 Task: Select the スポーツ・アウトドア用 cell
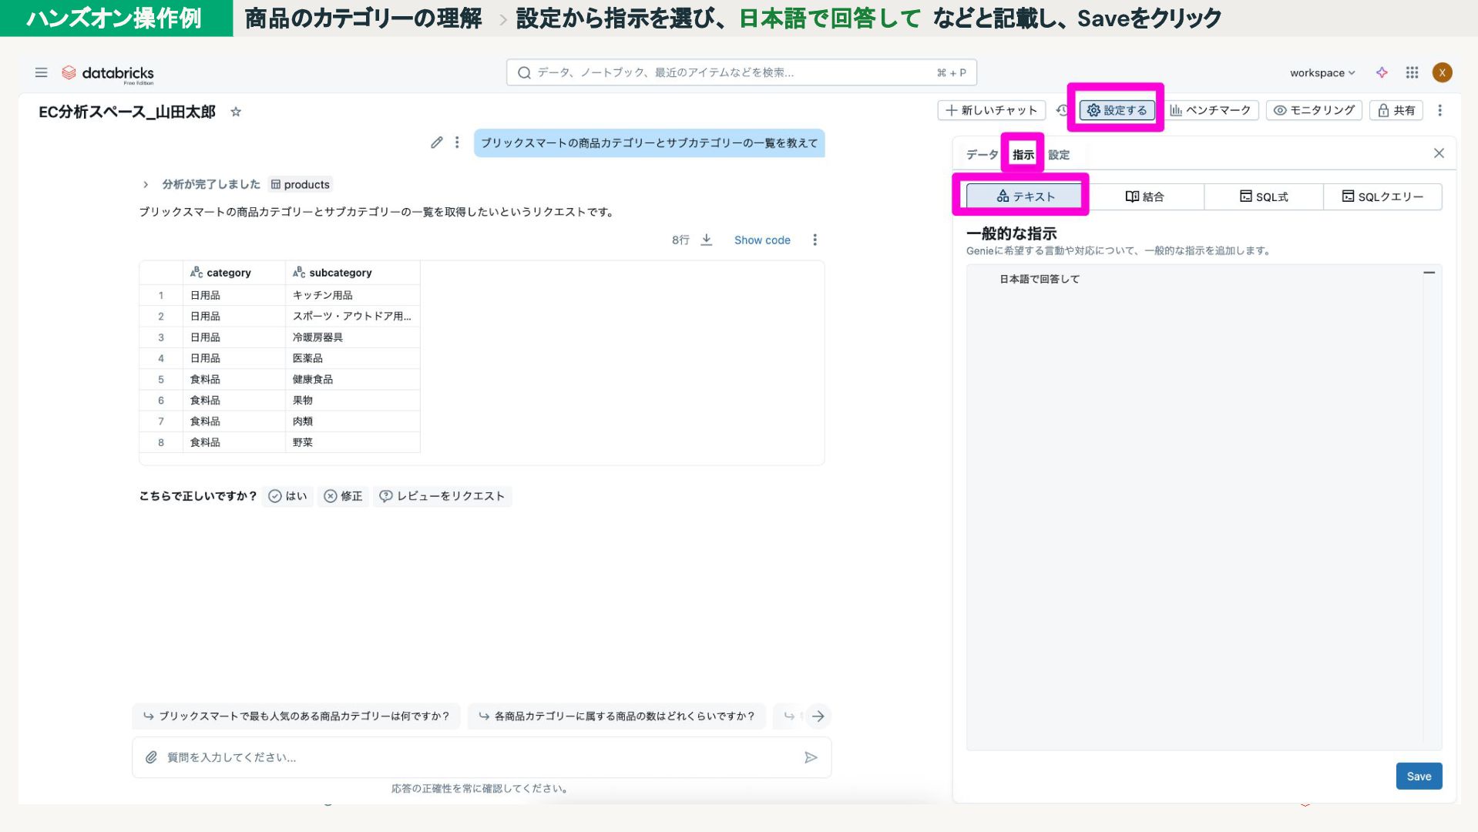353,316
